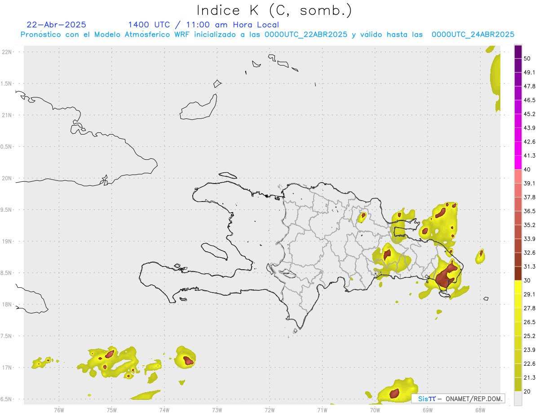Select the color bar value '49.1'
Viewport: 539px width, 416px height.
(x=530, y=72)
